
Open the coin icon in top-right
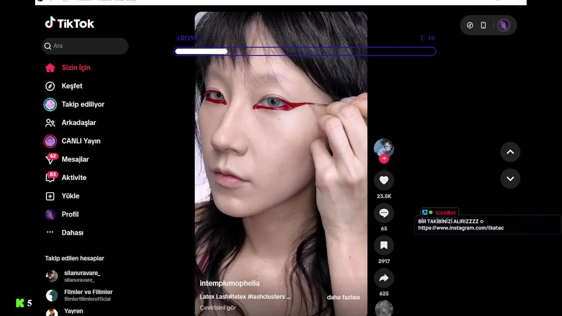click(470, 25)
